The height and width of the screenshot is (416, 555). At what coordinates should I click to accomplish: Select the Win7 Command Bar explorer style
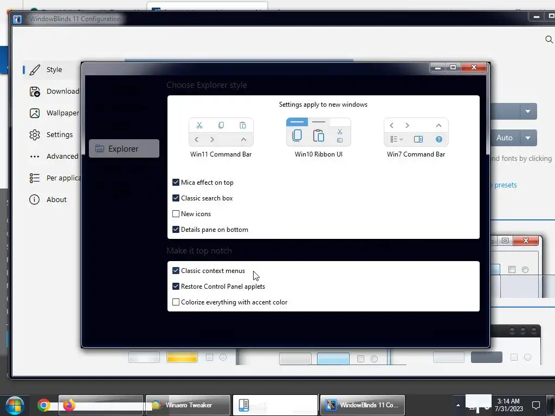(416, 138)
